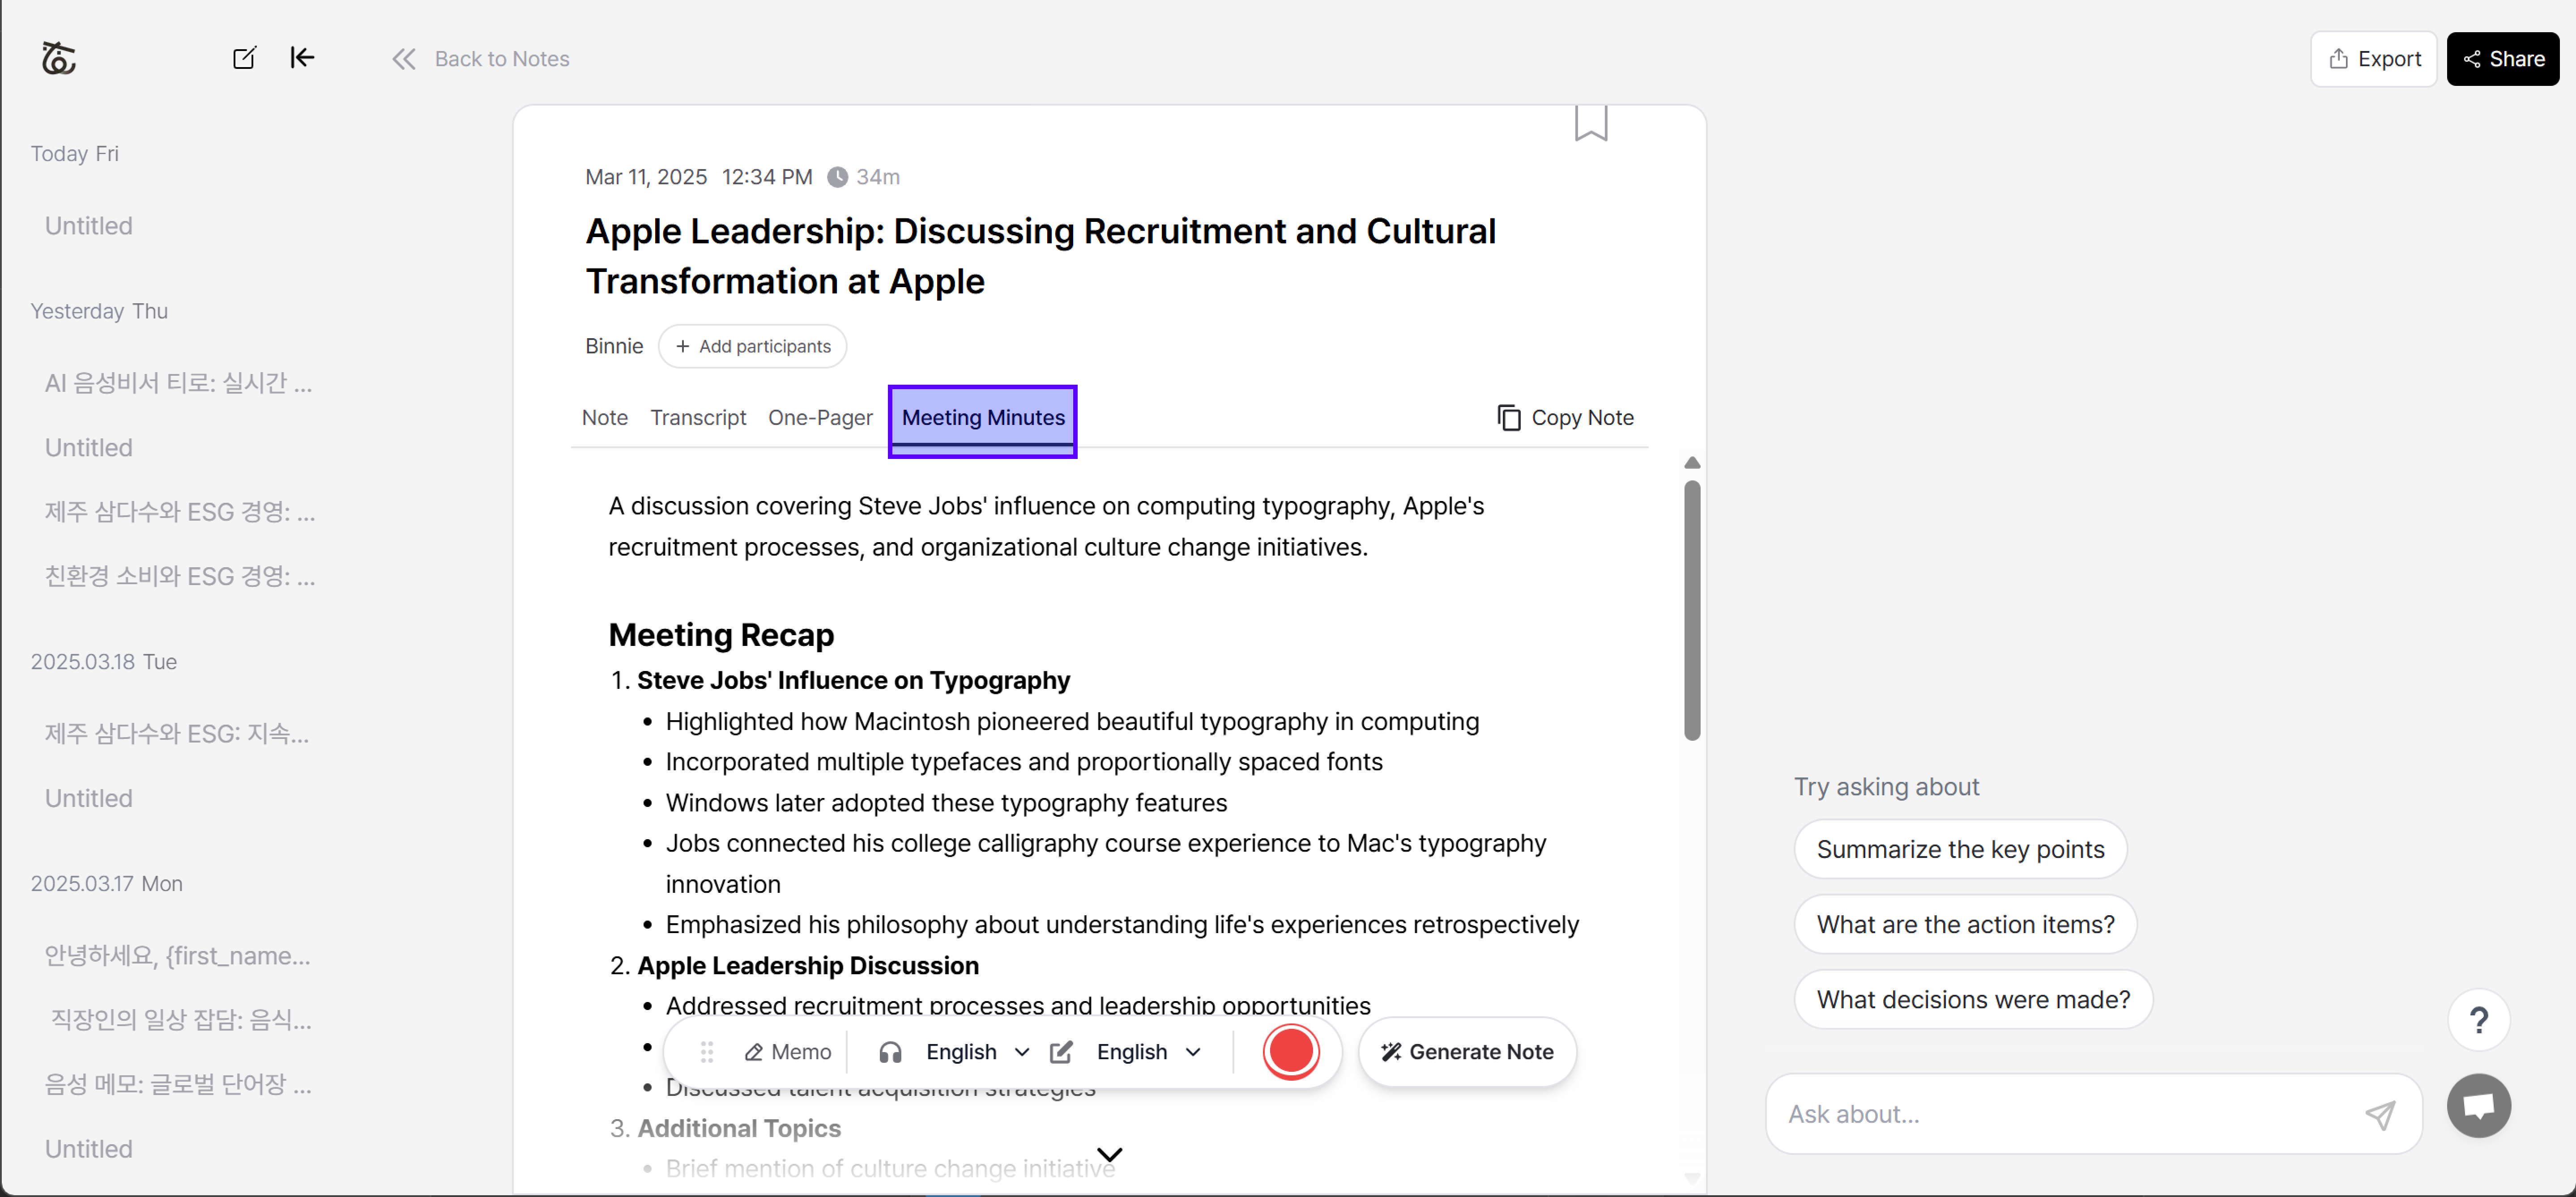Image resolution: width=2576 pixels, height=1197 pixels.
Task: Click the send arrow in chat box
Action: coord(2379,1114)
